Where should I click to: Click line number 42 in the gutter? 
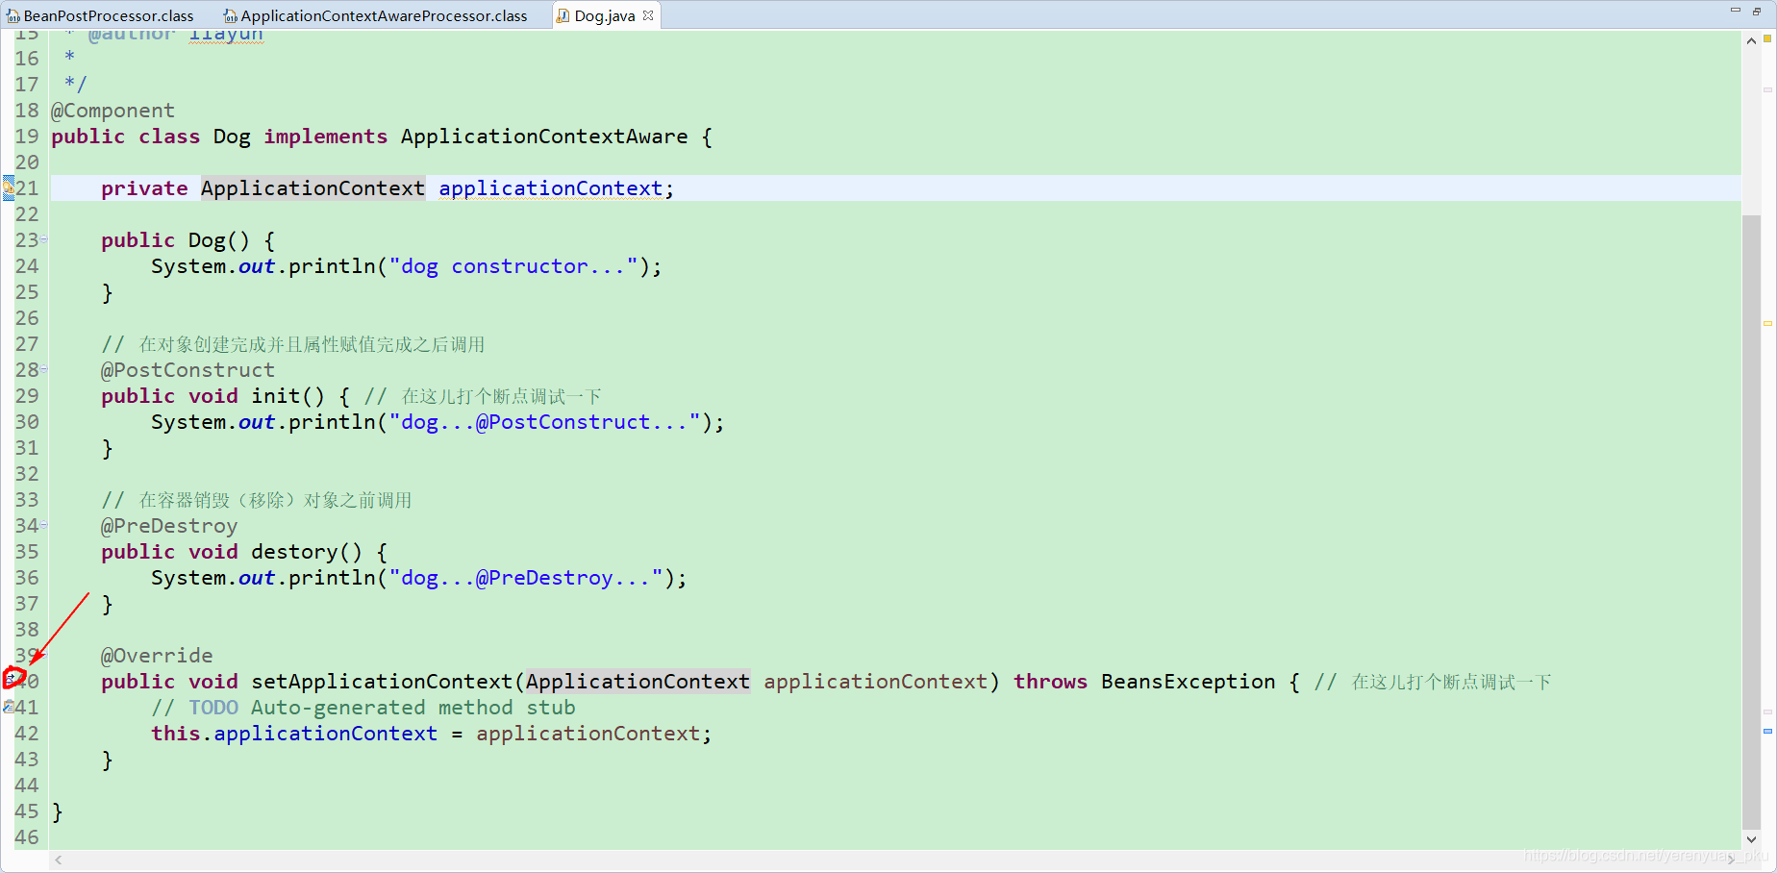click(x=27, y=734)
